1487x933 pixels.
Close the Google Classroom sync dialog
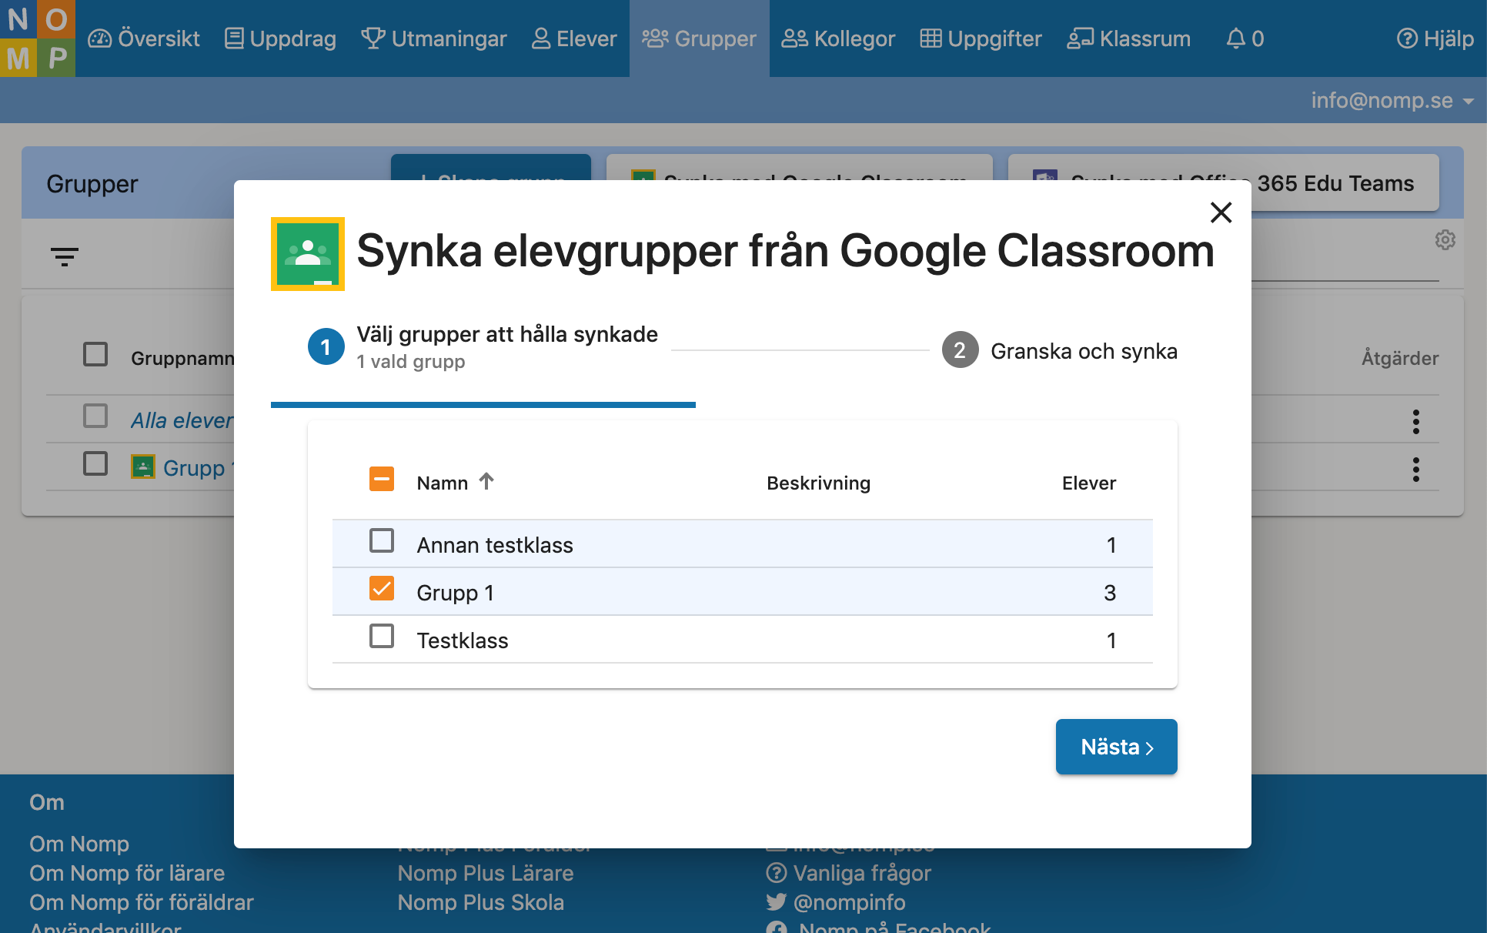click(x=1221, y=212)
